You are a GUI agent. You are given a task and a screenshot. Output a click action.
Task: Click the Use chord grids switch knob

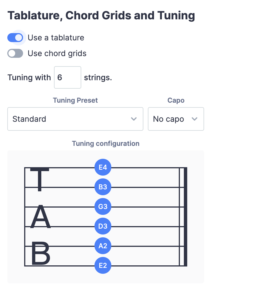[x=12, y=53]
